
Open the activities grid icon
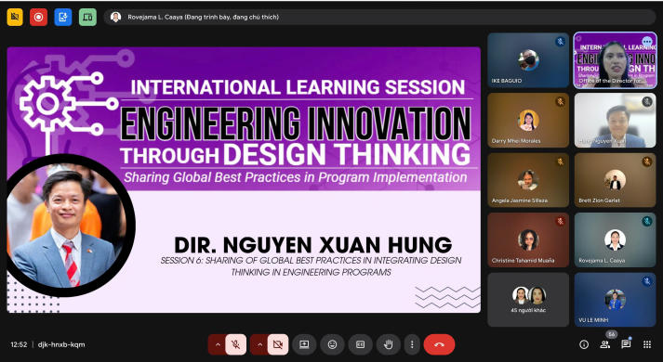[647, 344]
